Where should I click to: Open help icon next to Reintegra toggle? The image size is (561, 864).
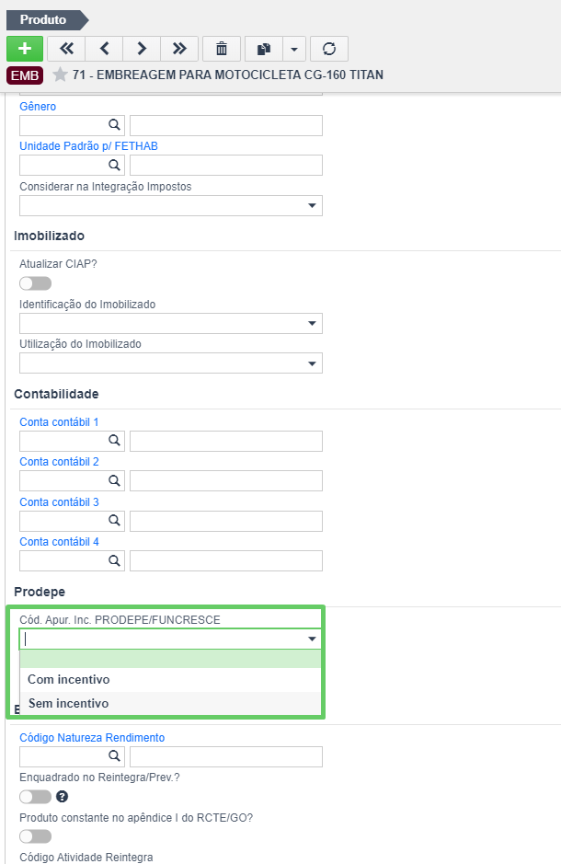(63, 796)
